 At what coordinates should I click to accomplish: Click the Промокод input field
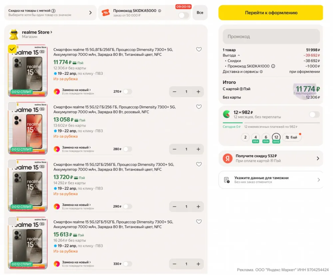tap(271, 37)
